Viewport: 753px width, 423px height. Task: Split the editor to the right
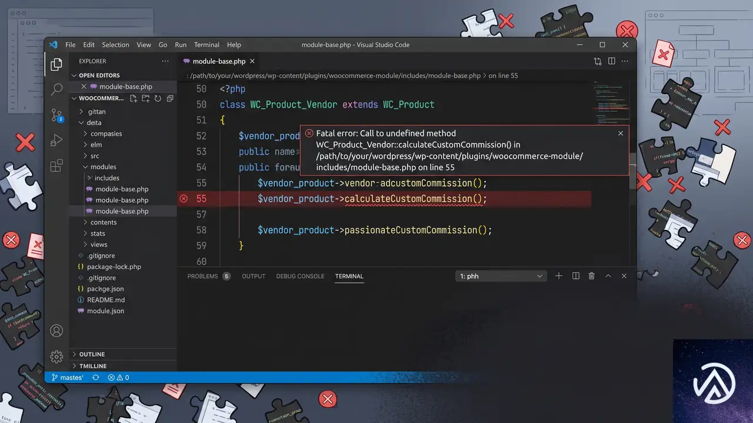[612, 61]
